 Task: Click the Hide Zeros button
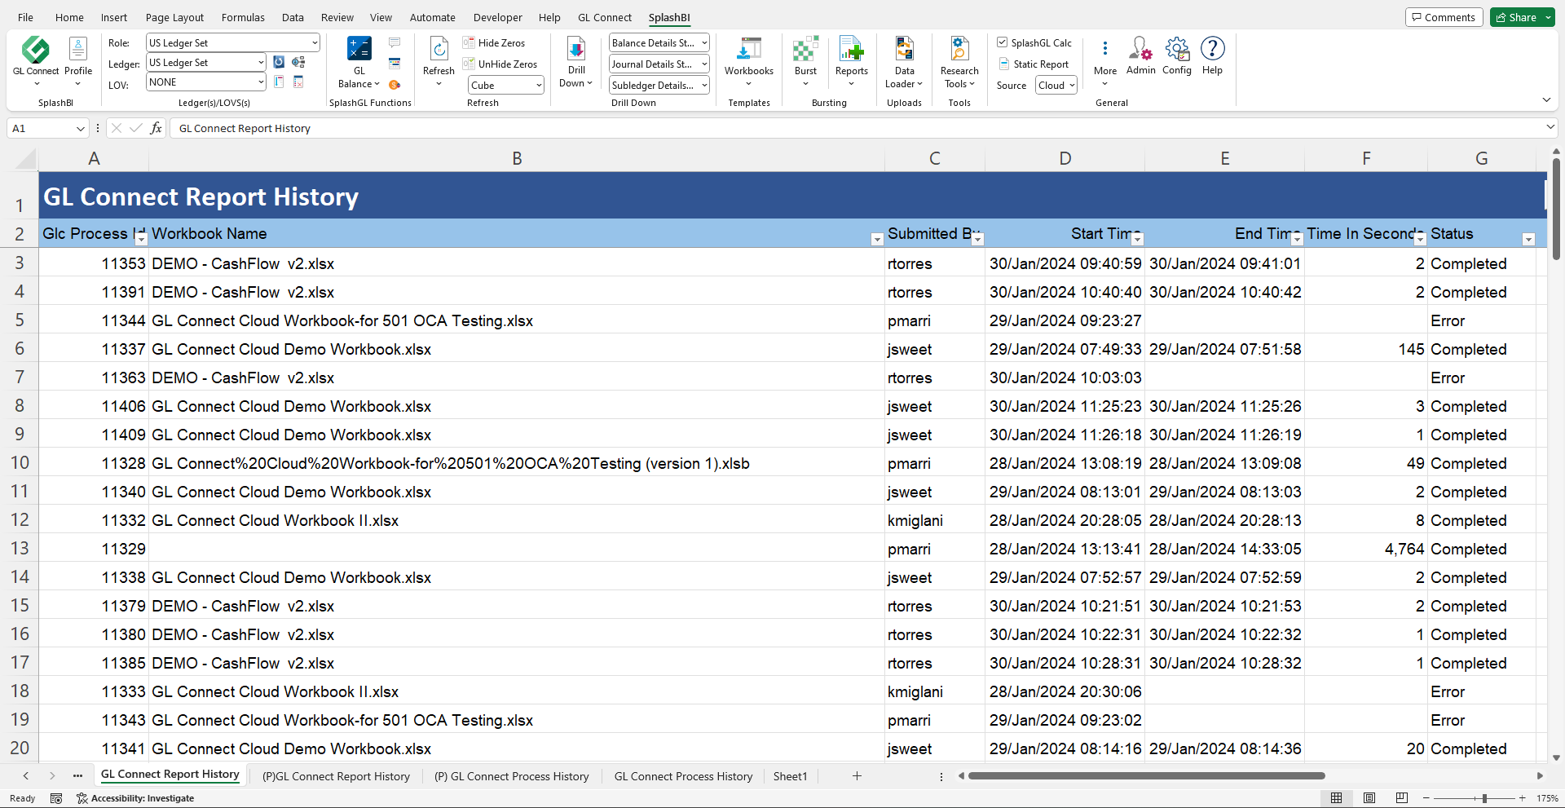pos(495,43)
